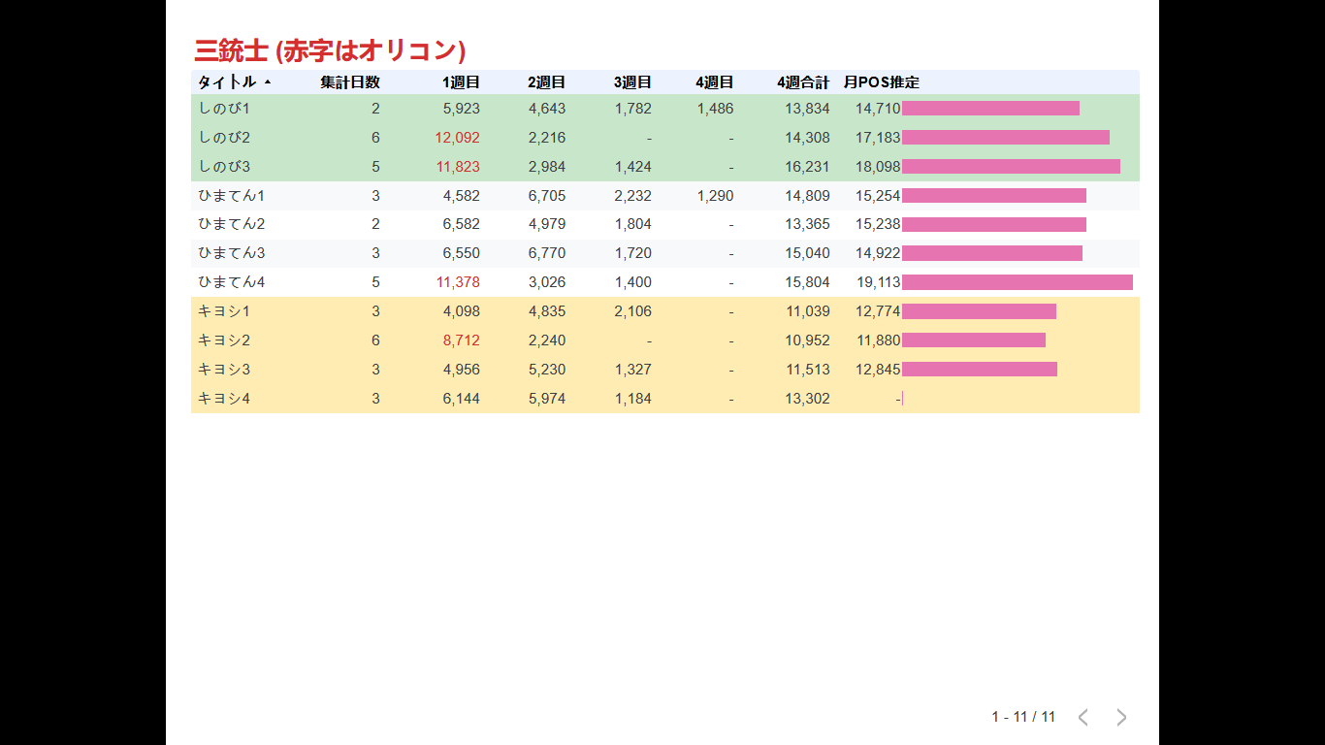Click red value 12,092 in しのび2 row
This screenshot has height=745, width=1325.
[x=458, y=138]
